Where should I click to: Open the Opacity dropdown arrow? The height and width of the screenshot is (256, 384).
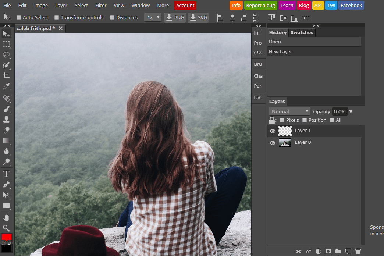pyautogui.click(x=351, y=111)
